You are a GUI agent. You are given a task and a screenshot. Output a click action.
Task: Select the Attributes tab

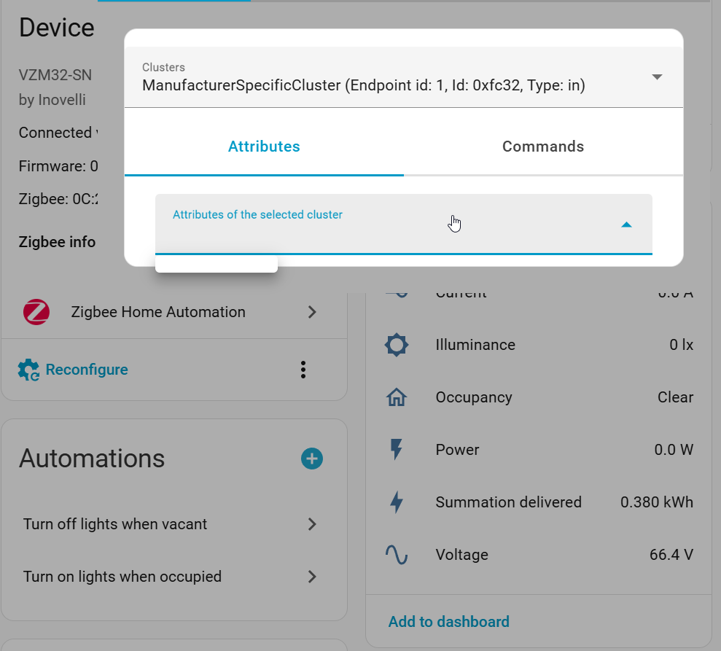(x=264, y=147)
